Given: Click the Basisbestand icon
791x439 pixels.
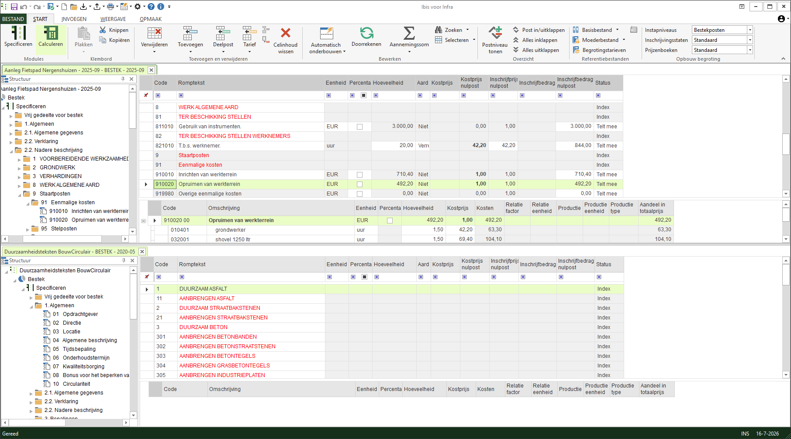Looking at the screenshot, I should click(576, 30).
